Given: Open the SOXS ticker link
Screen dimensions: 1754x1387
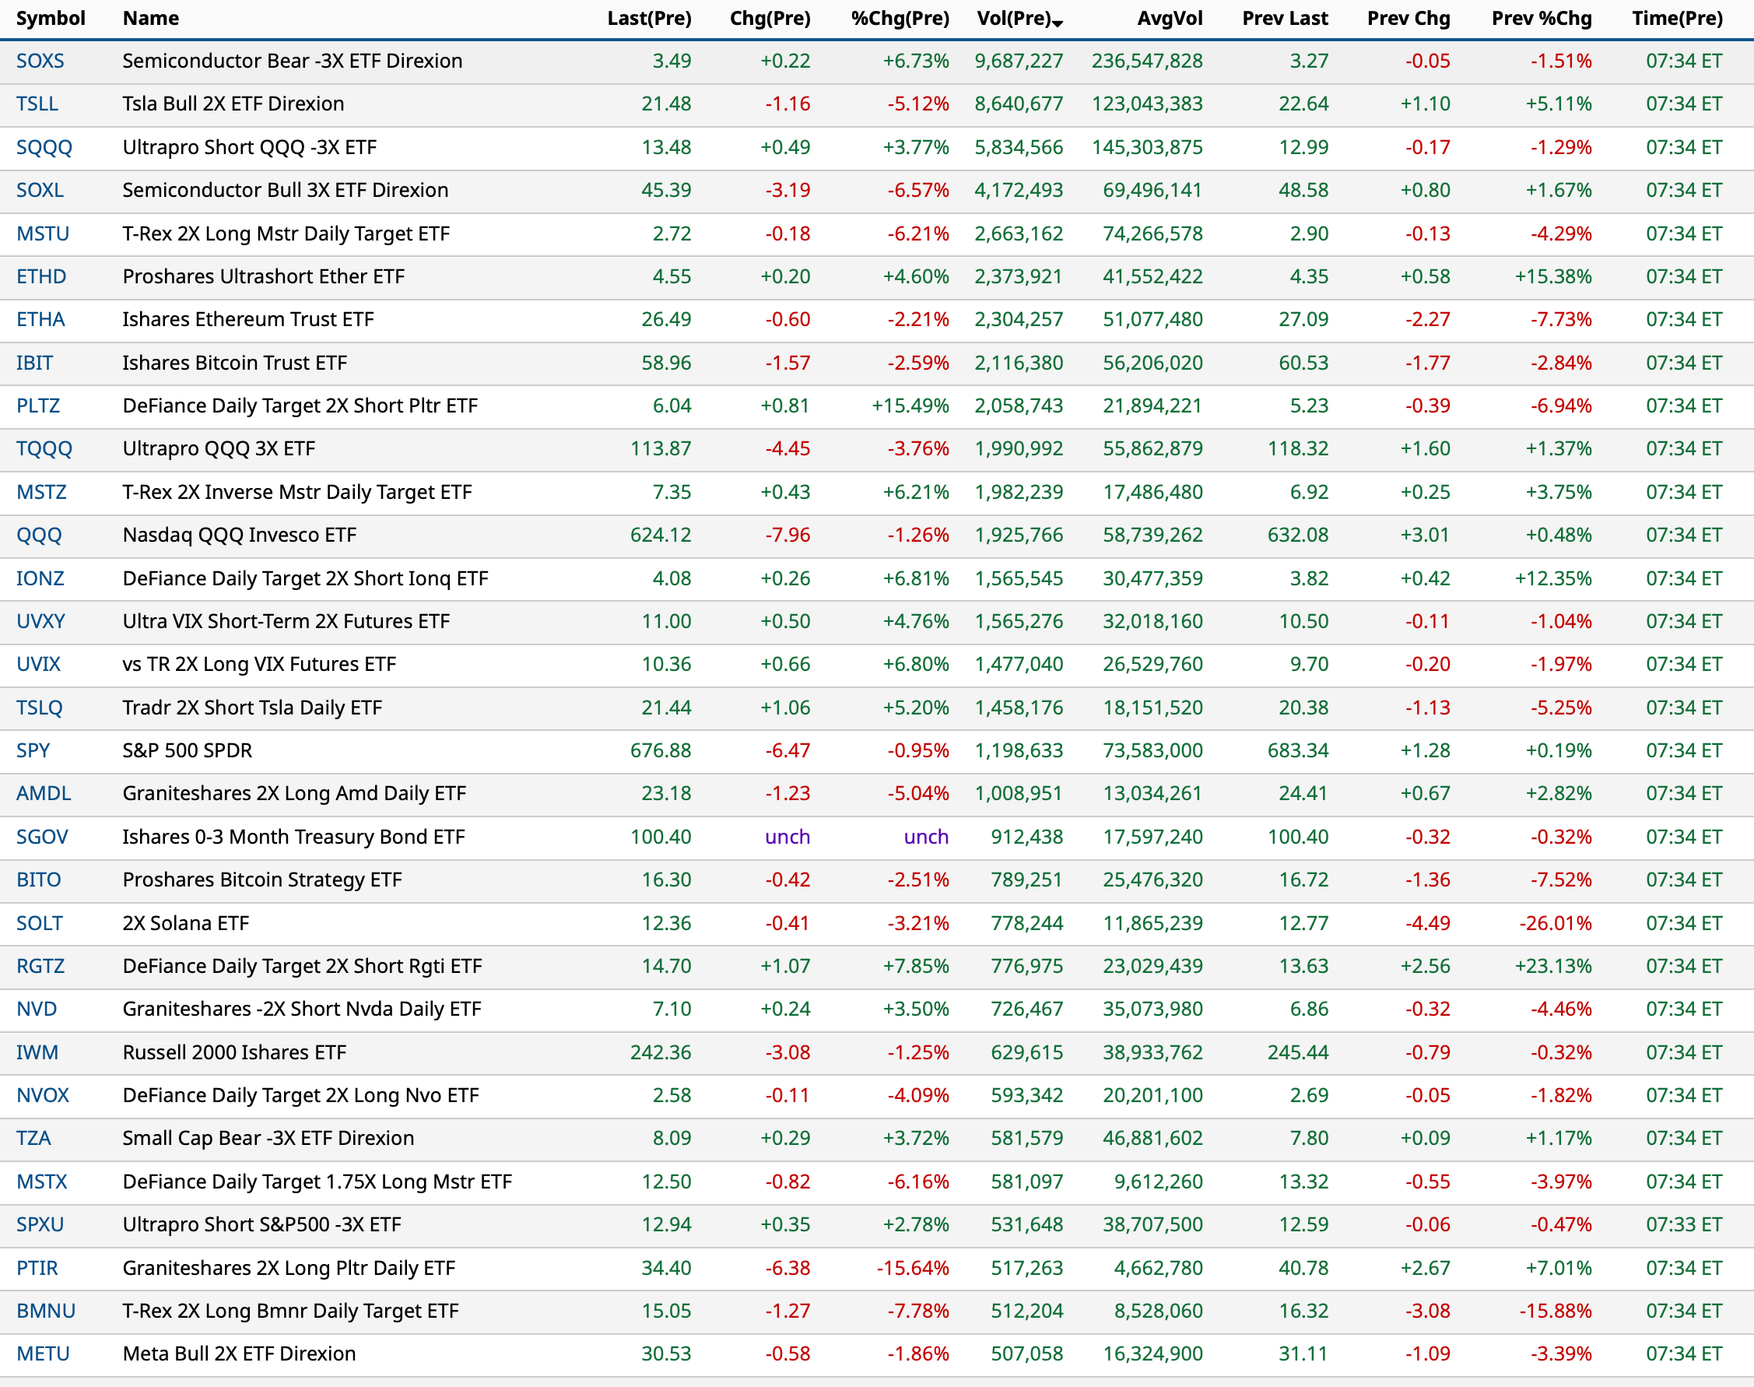Looking at the screenshot, I should point(40,61).
